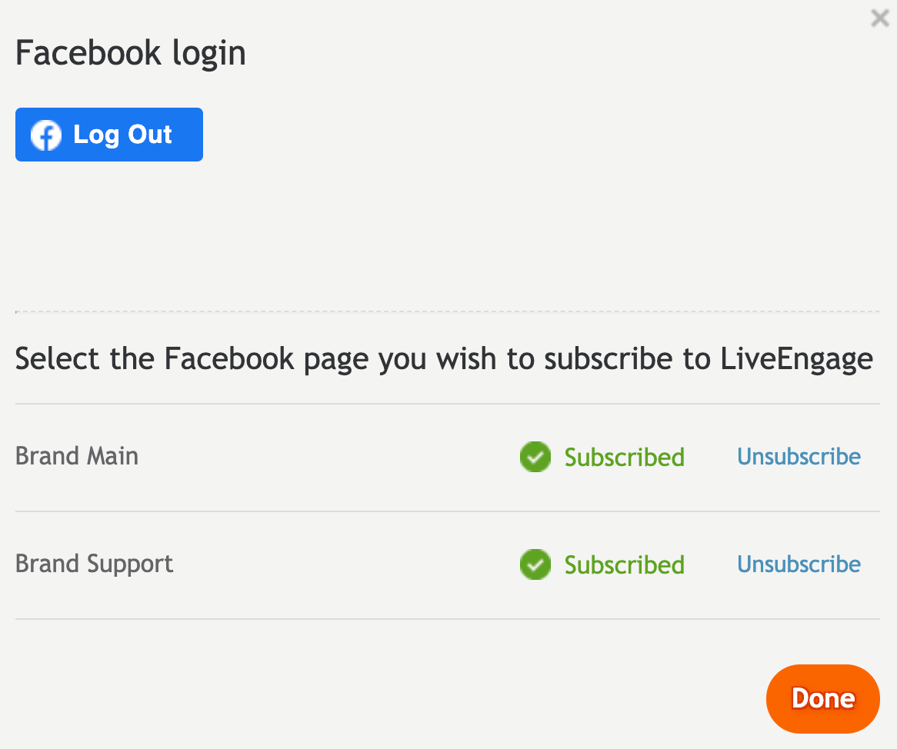Click the Subscribed status for Brand Main

tap(624, 457)
